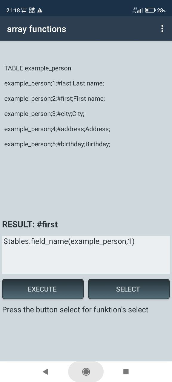Tap the Android home circle icon
The image size is (172, 382).
tap(86, 372)
